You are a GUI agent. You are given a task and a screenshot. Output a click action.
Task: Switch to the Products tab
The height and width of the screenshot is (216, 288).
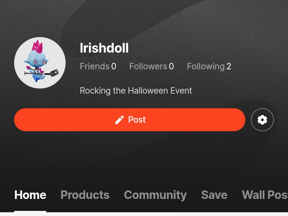coord(85,195)
